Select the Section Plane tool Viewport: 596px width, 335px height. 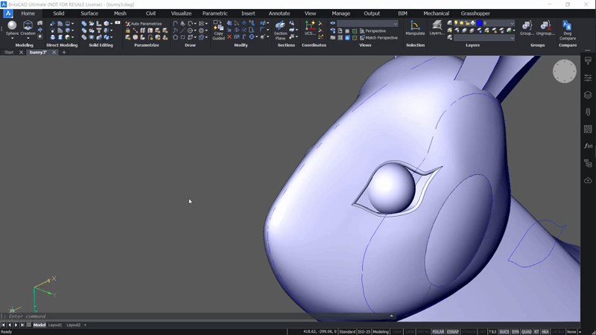[x=281, y=31]
